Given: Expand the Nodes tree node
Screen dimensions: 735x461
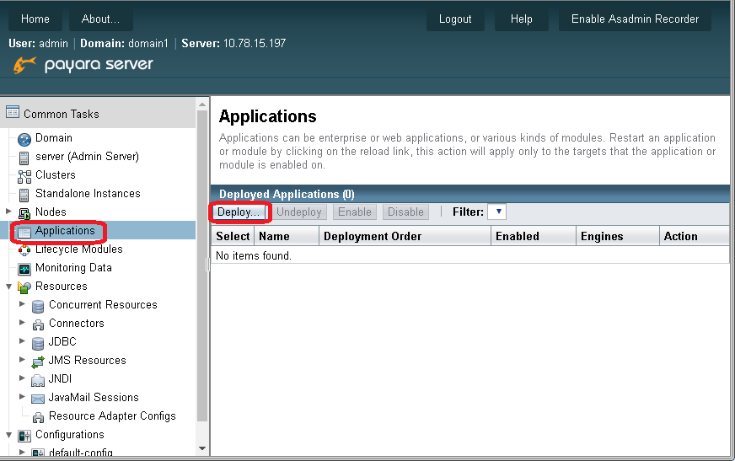Looking at the screenshot, I should point(8,212).
